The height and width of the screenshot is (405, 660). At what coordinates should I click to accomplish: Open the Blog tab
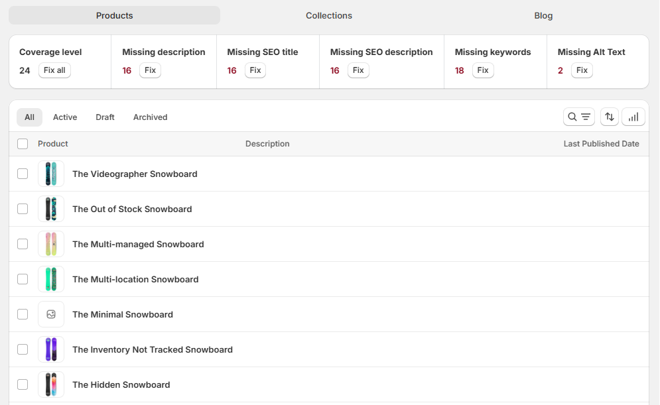543,15
